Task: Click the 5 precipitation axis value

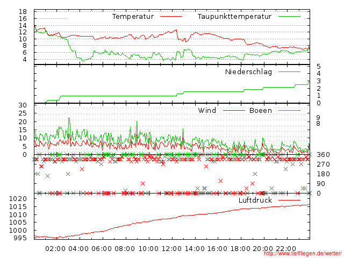Action: tap(319, 67)
